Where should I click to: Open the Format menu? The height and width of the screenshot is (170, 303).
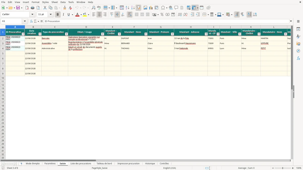(x=36, y=2)
